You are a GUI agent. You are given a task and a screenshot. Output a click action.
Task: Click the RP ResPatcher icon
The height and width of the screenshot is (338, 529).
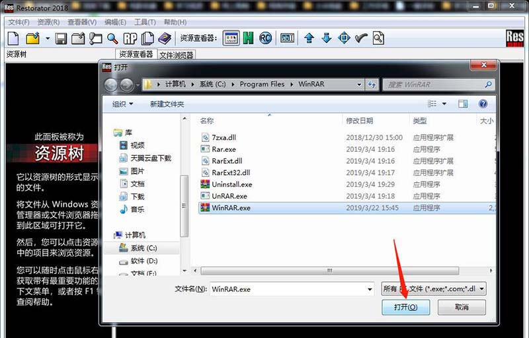click(130, 38)
